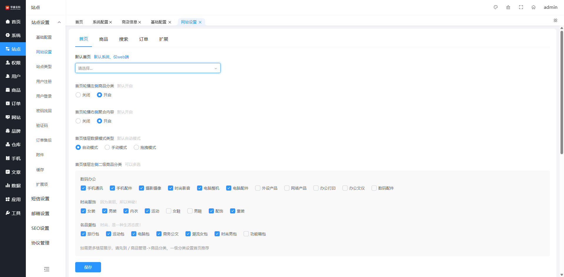Viewport: 564px width, 277px height.
Task: Open 用户注册 in the site submenu
Action: coord(44,81)
